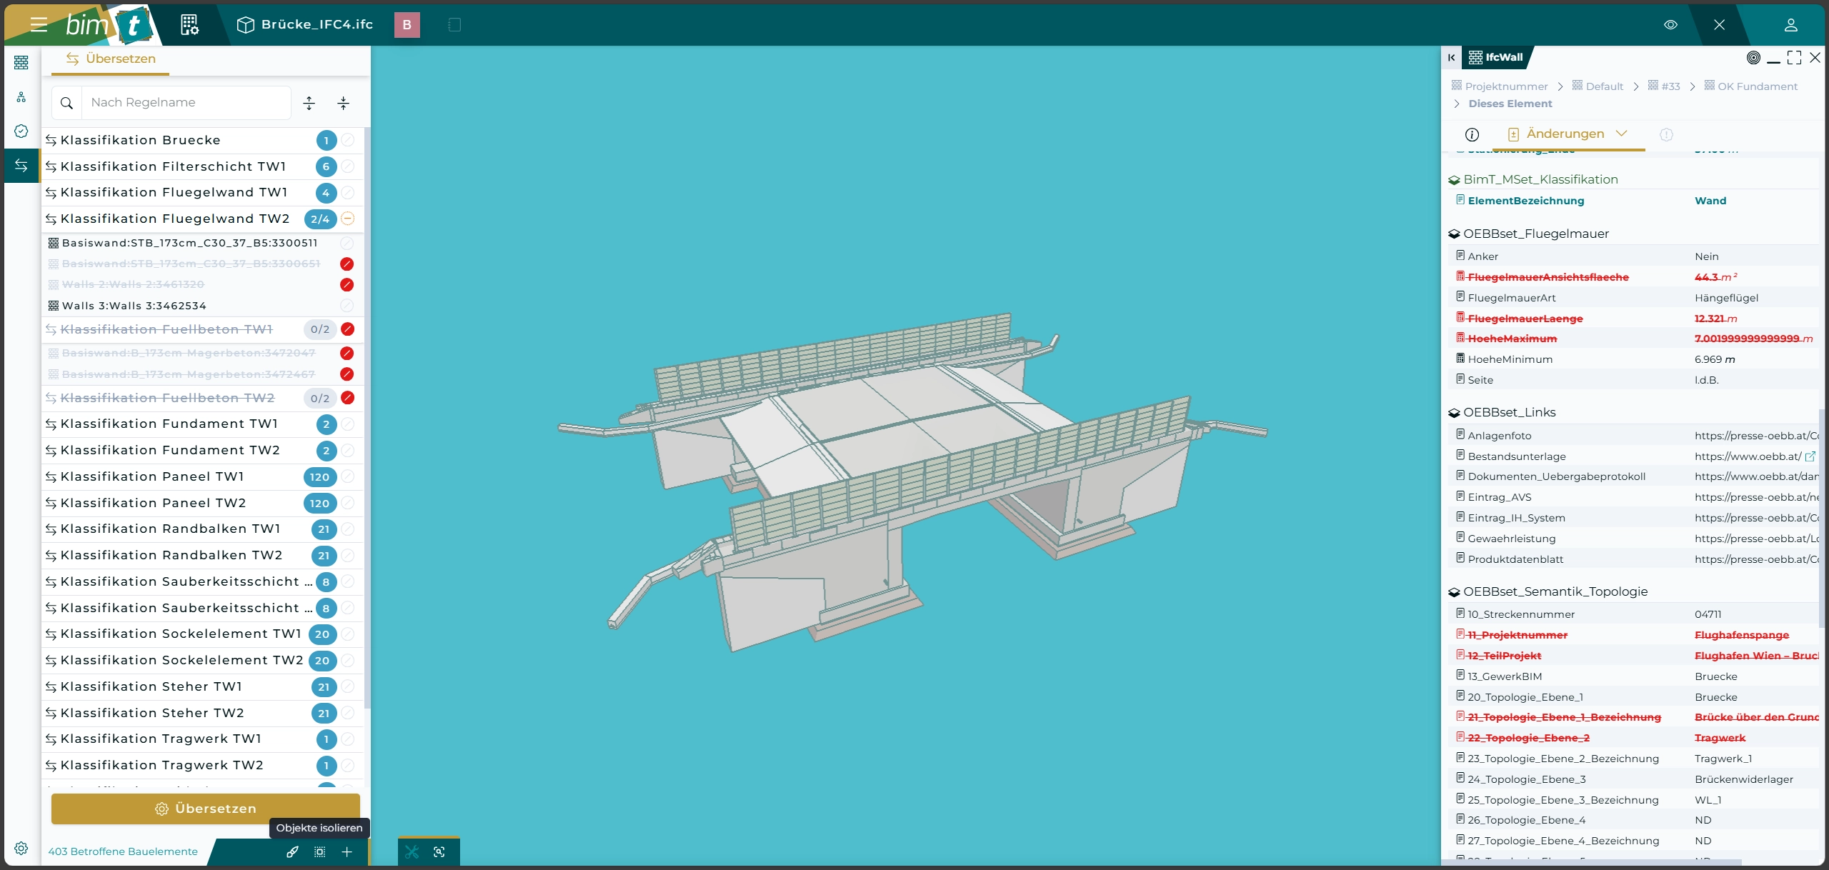Open the Änderungen dropdown chevron
The height and width of the screenshot is (870, 1829).
click(x=1622, y=134)
